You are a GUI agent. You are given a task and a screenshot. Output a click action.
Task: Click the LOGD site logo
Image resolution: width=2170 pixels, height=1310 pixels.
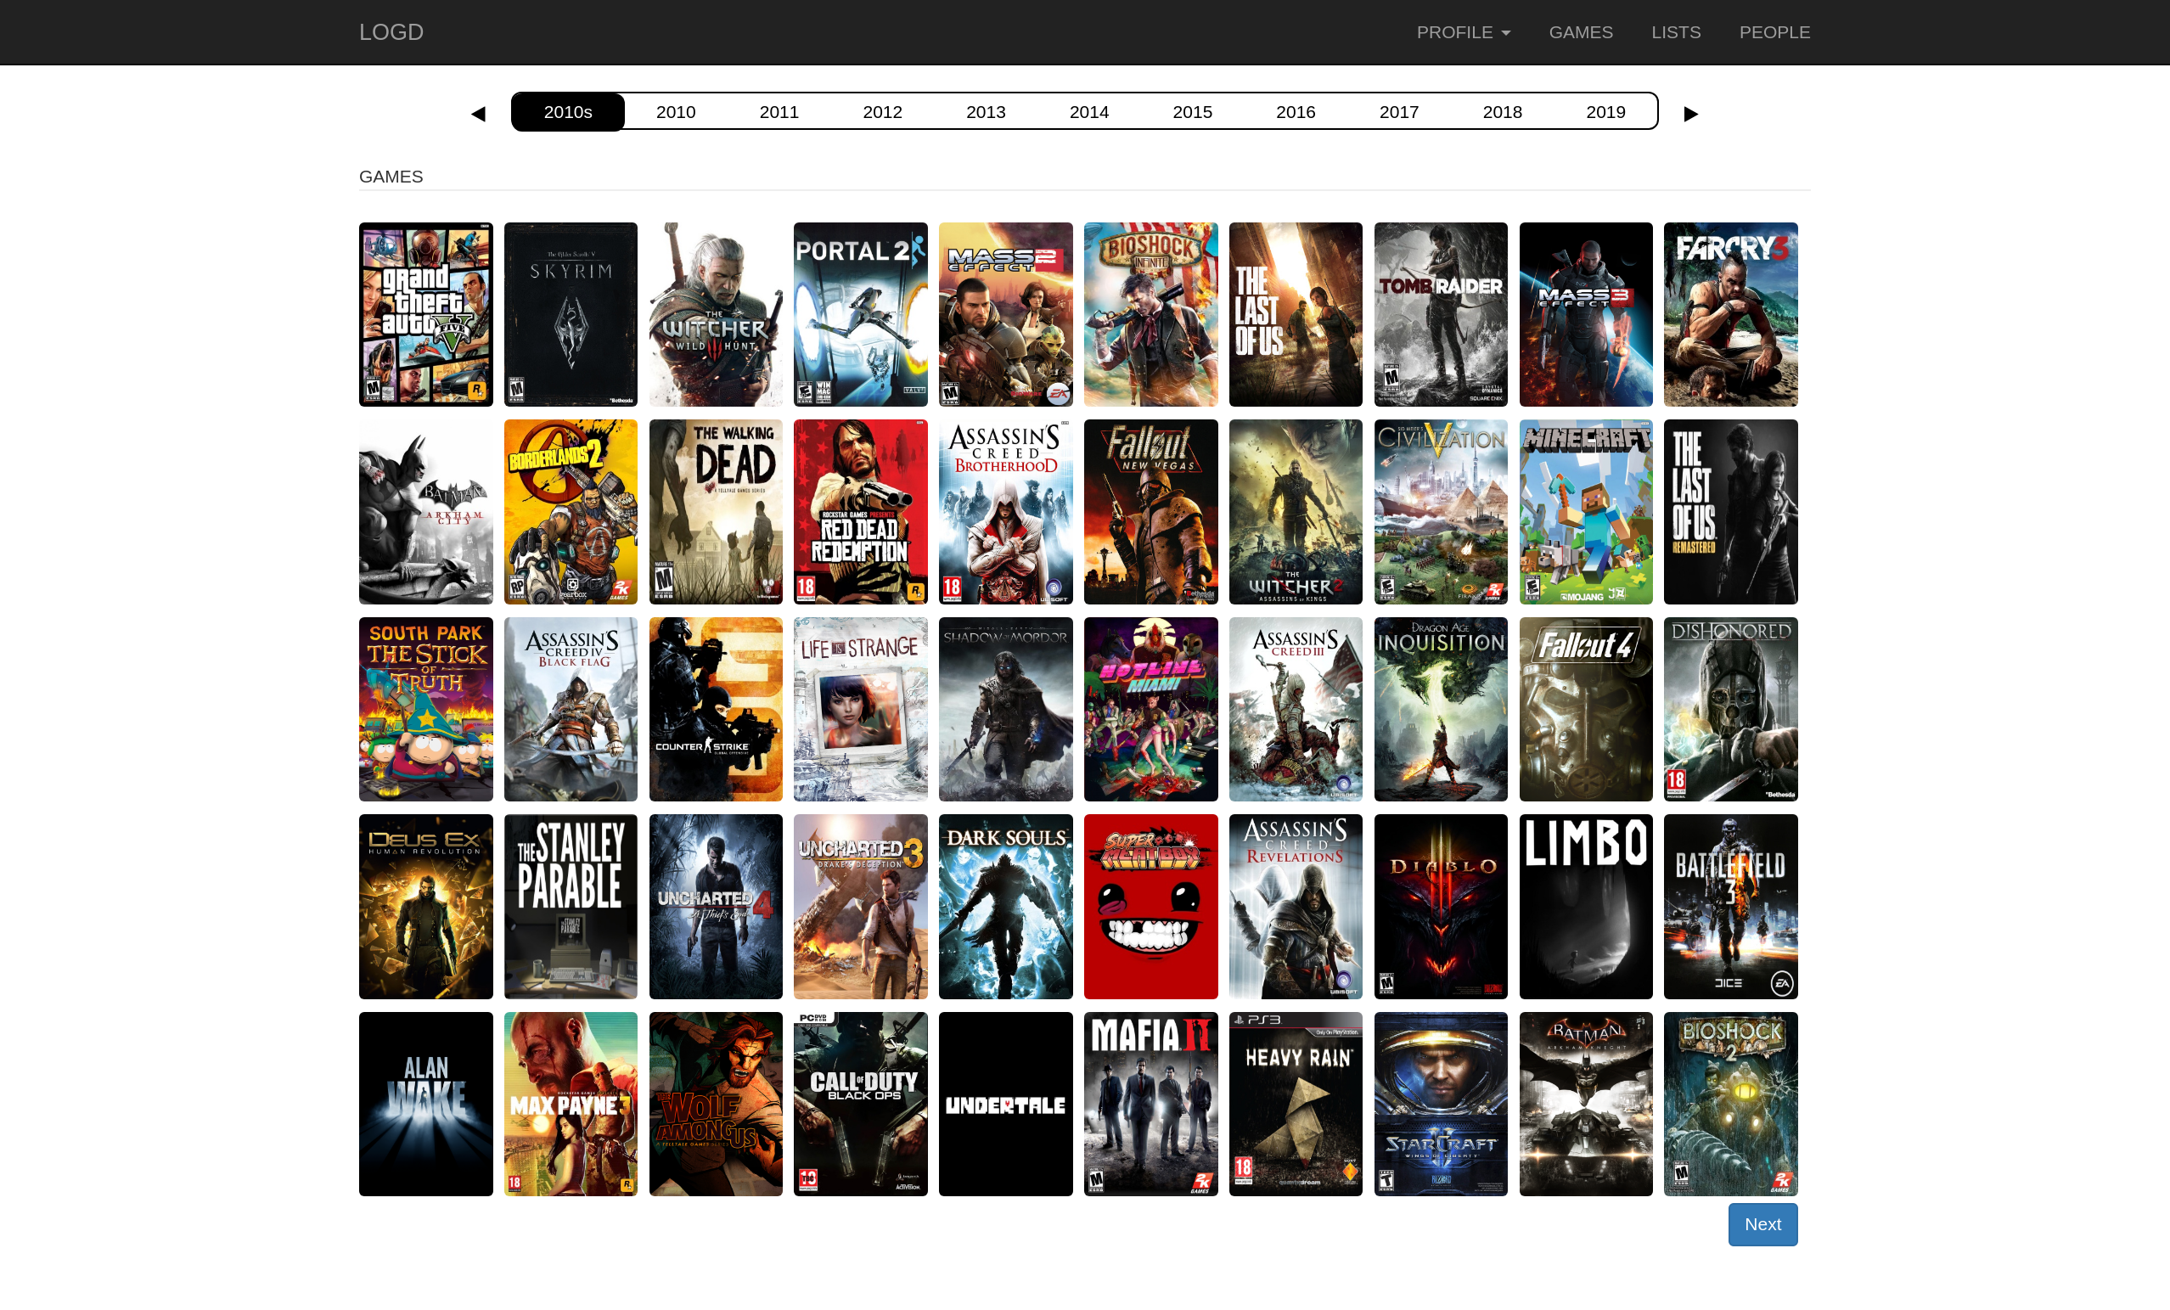[391, 32]
